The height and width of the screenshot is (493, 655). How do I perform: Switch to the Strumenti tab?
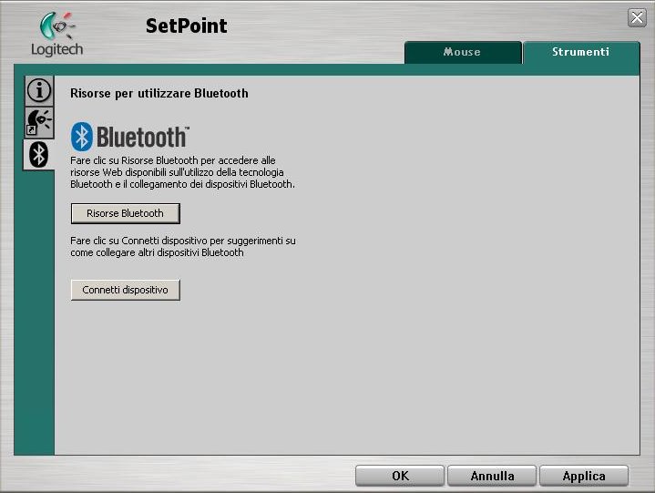(x=581, y=52)
